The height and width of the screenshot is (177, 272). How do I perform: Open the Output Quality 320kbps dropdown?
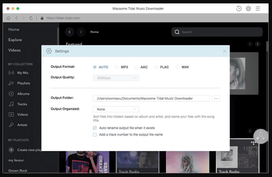pyautogui.click(x=116, y=78)
